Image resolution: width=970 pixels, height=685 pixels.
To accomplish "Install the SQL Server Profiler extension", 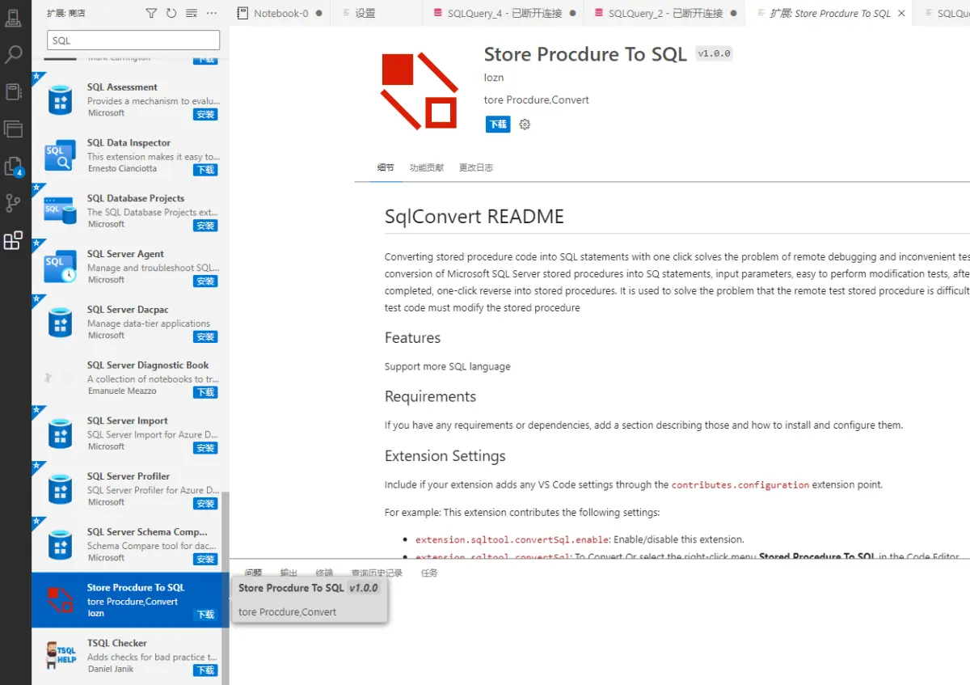I will 205,504.
